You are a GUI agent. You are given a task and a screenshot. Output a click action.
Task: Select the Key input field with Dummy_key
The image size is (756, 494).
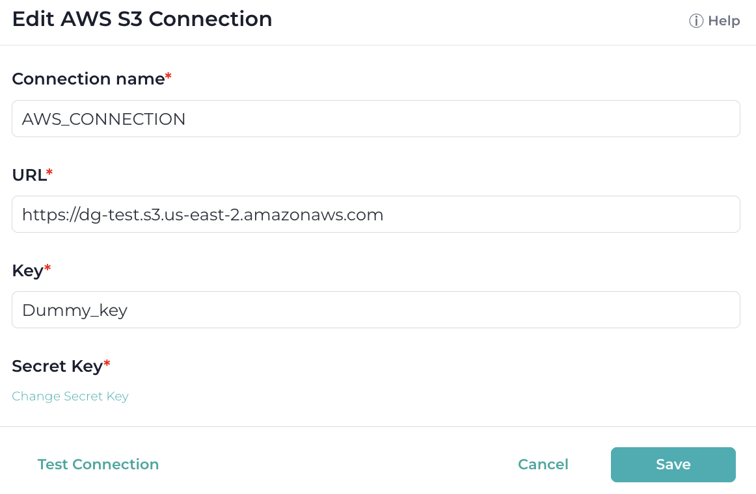point(376,309)
